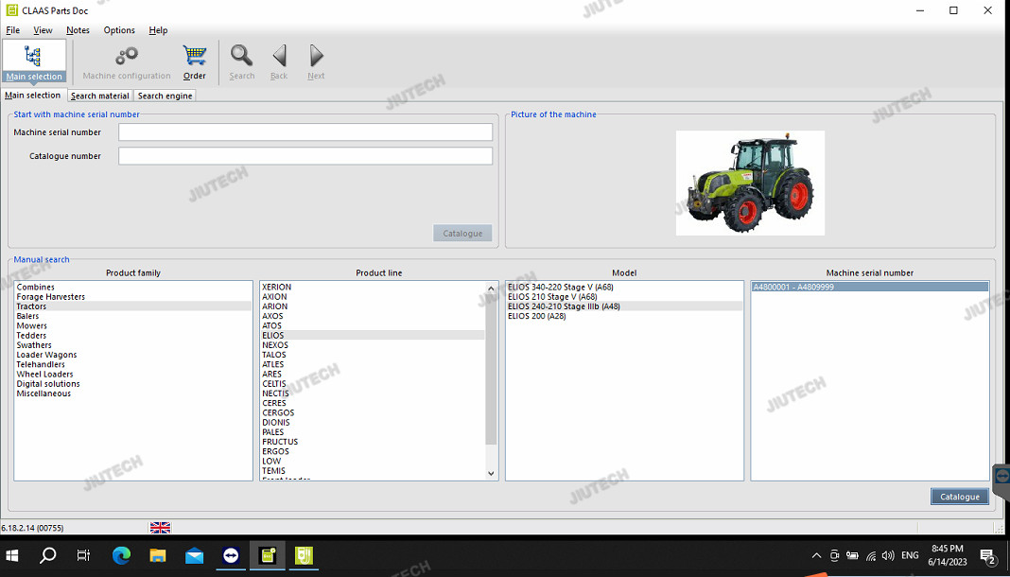Select ELIOS 200 (A28) model
Screen dimensions: 1010x577
tap(536, 316)
